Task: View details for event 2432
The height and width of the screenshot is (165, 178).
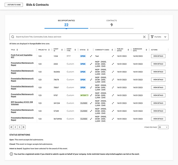Action: pyautogui.click(x=158, y=64)
